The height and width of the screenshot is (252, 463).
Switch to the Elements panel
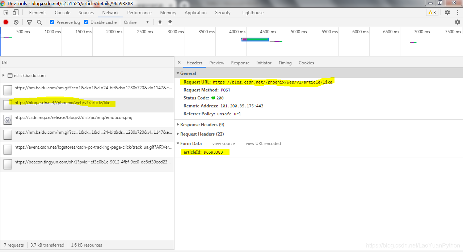(x=38, y=12)
